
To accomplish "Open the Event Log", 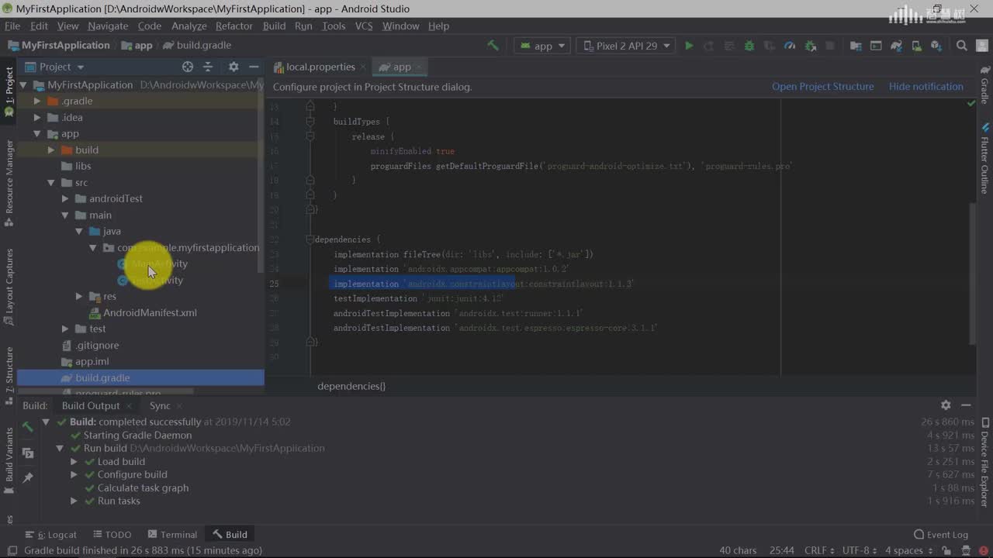I will pos(940,534).
